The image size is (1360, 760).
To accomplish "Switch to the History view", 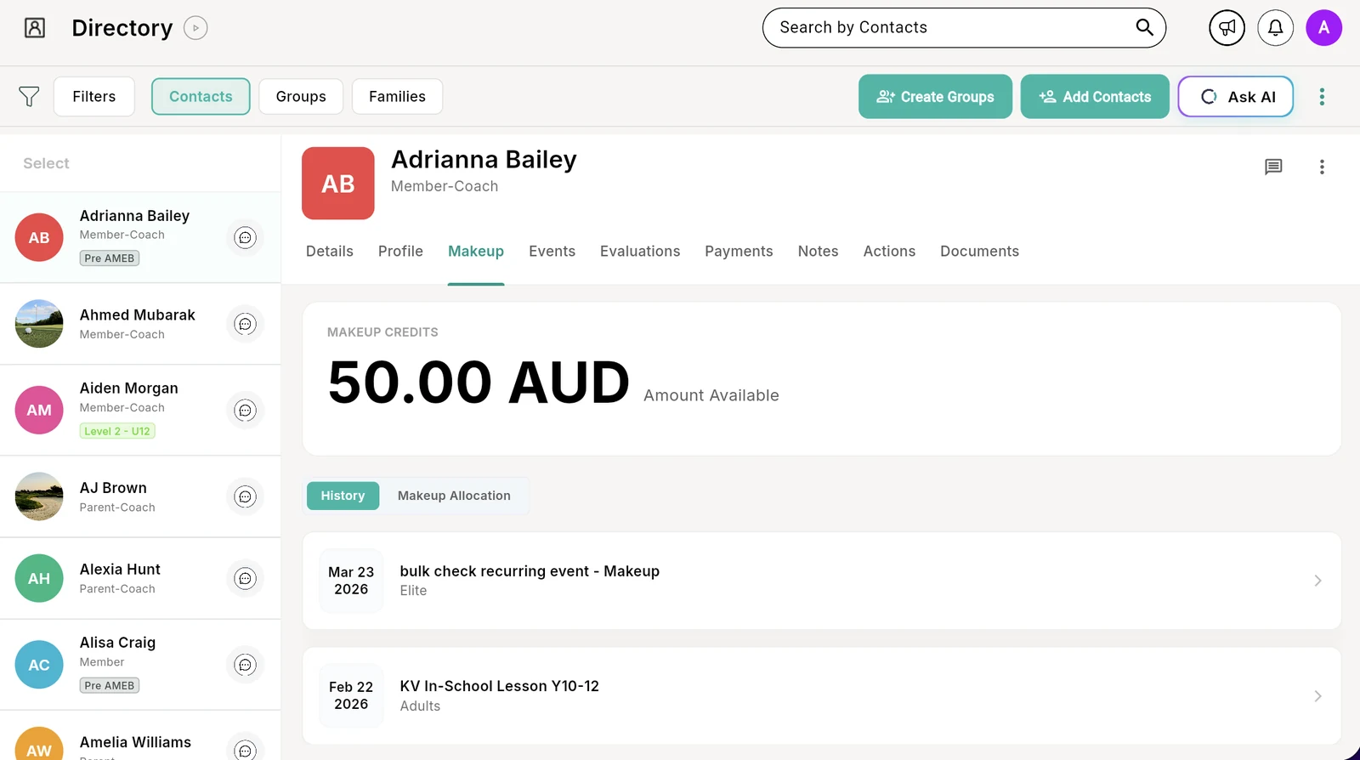I will coord(343,496).
